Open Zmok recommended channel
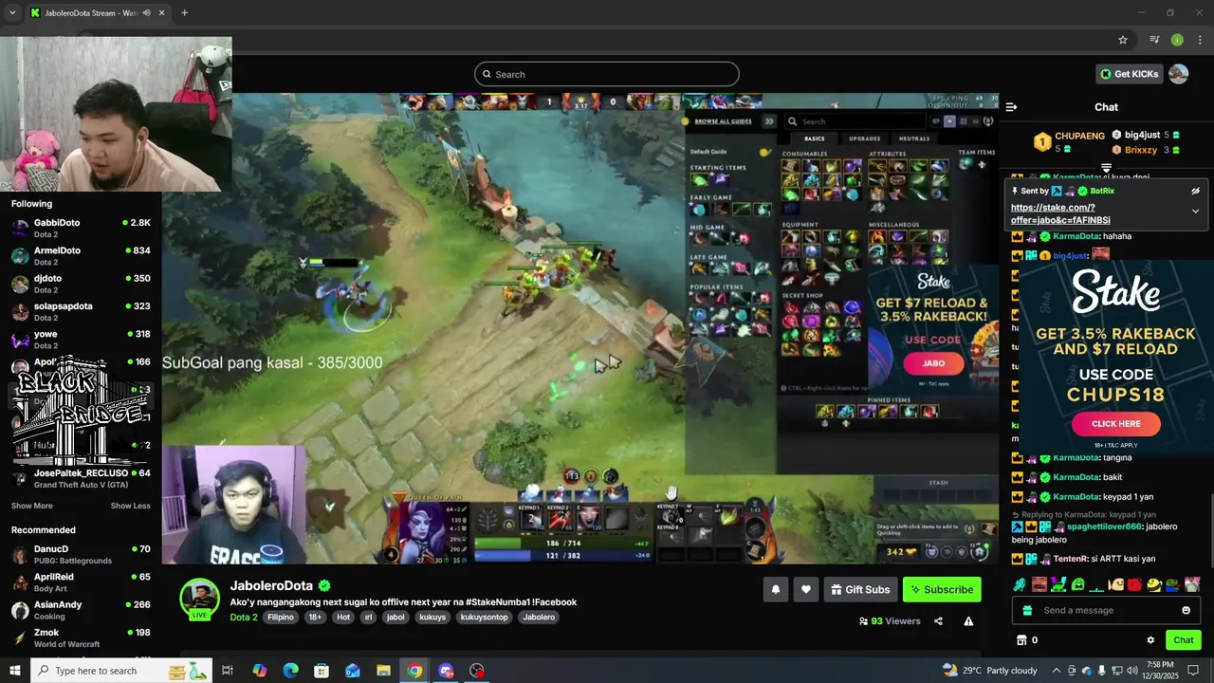The width and height of the screenshot is (1214, 683). pos(81,637)
